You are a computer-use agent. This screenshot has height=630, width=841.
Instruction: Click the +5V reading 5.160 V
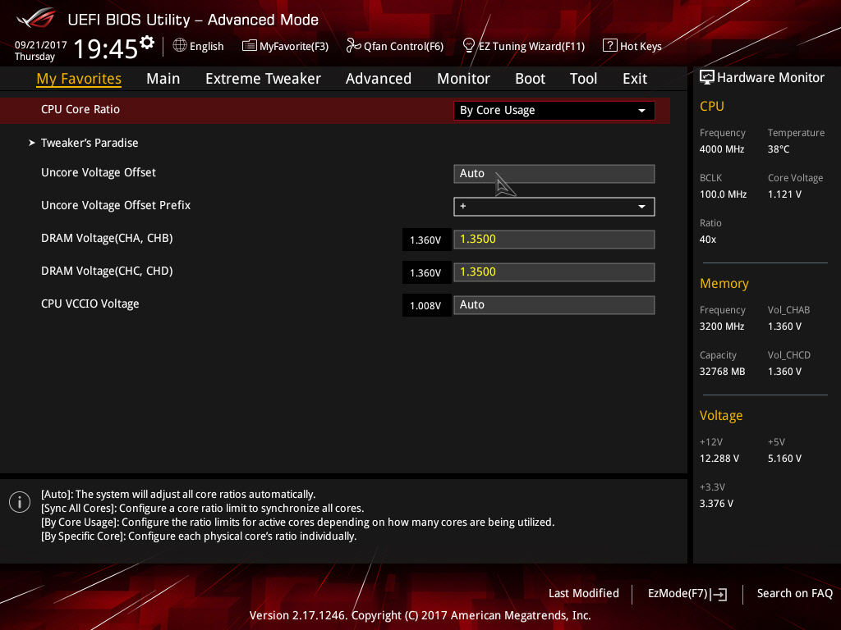coord(784,459)
